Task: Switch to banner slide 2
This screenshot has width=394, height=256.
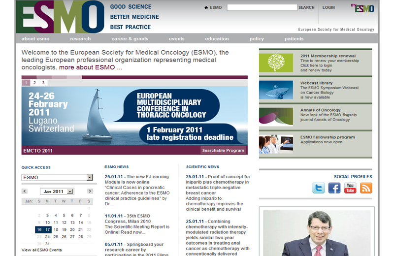Action: [34, 83]
